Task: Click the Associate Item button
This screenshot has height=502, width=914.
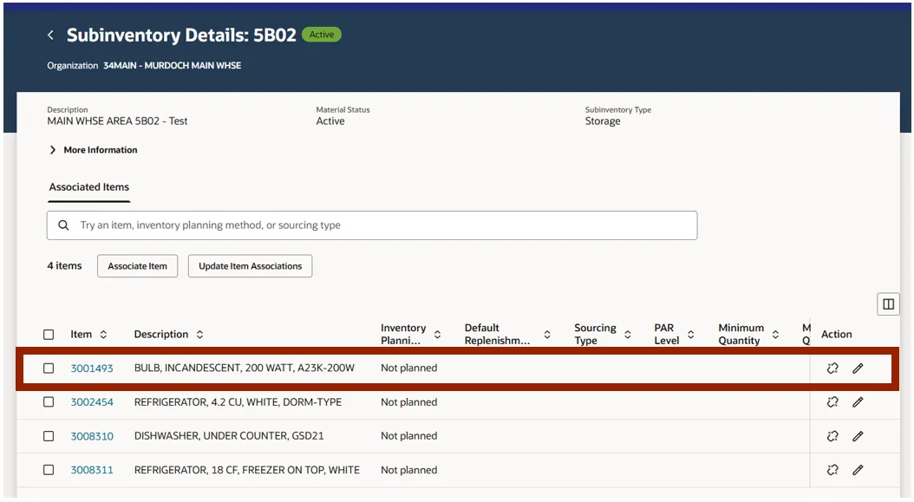Action: tap(137, 266)
